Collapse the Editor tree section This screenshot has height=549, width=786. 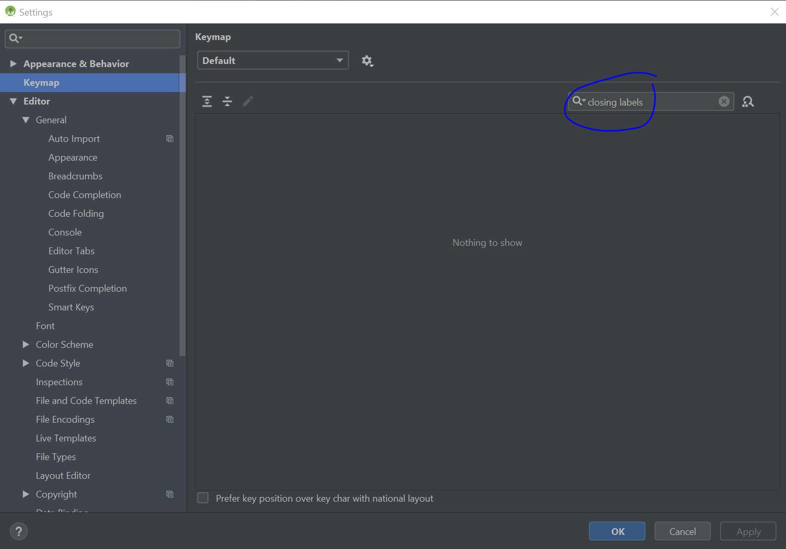13,101
